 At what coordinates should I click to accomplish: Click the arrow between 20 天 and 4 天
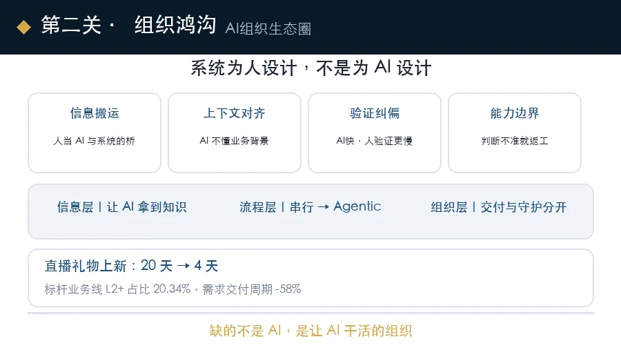[x=183, y=266]
